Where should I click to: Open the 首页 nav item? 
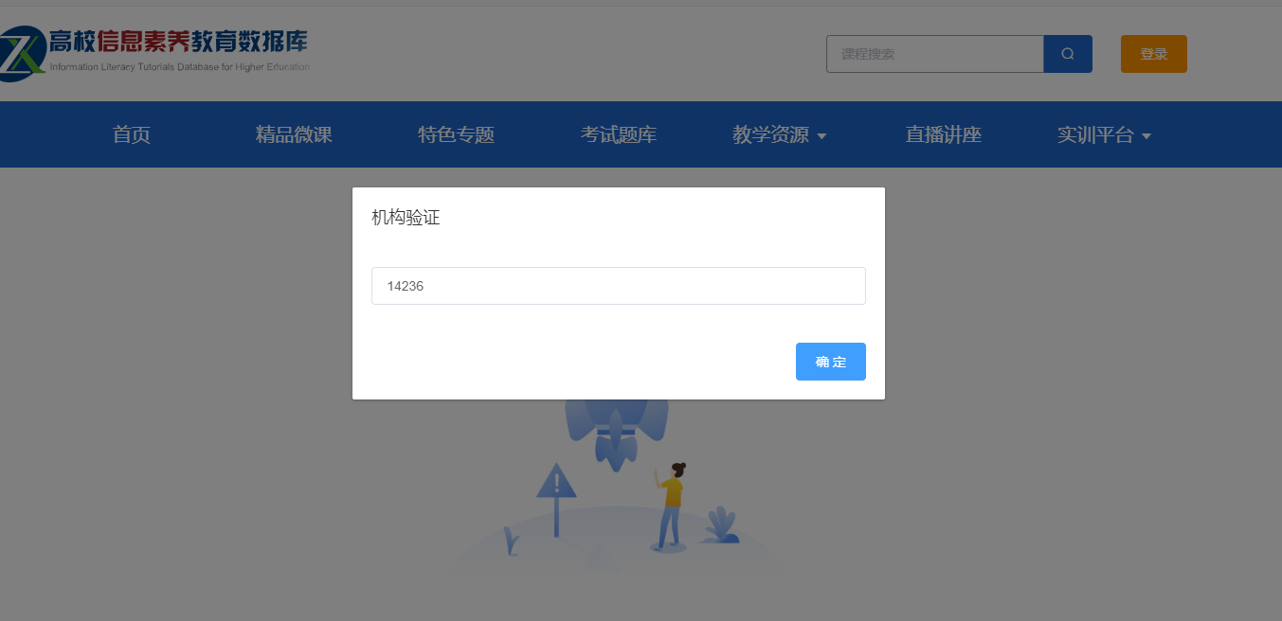coord(132,134)
